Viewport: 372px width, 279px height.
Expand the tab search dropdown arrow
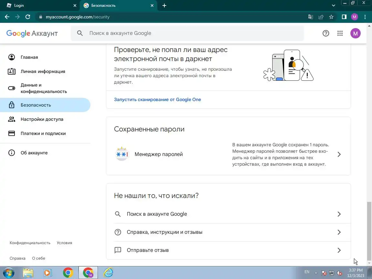pyautogui.click(x=333, y=5)
